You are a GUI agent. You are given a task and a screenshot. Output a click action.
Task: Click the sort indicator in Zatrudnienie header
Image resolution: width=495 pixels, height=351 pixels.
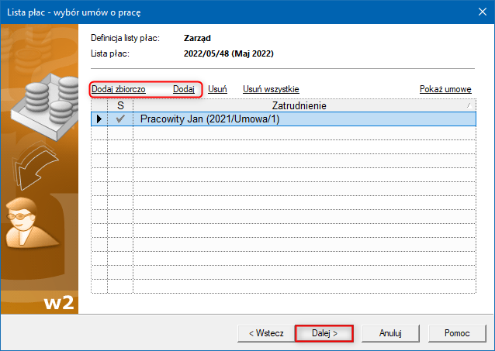(x=469, y=106)
